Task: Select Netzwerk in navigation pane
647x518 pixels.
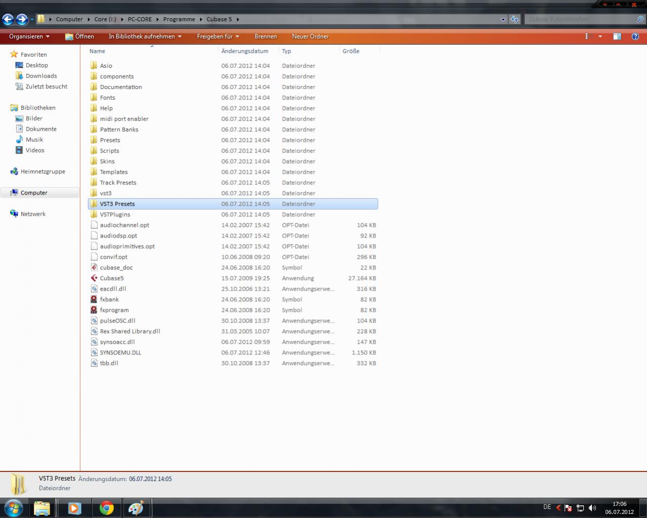Action: [x=33, y=214]
